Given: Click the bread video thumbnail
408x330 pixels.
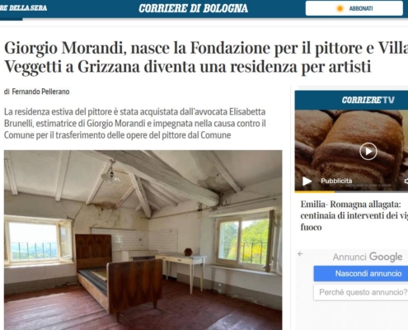Looking at the screenshot, I should pos(351,150).
